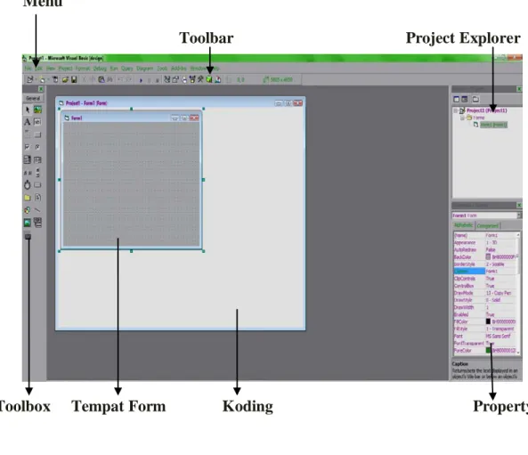The width and height of the screenshot is (528, 455).
Task: Click the General toolbox tab button
Action: pos(33,98)
